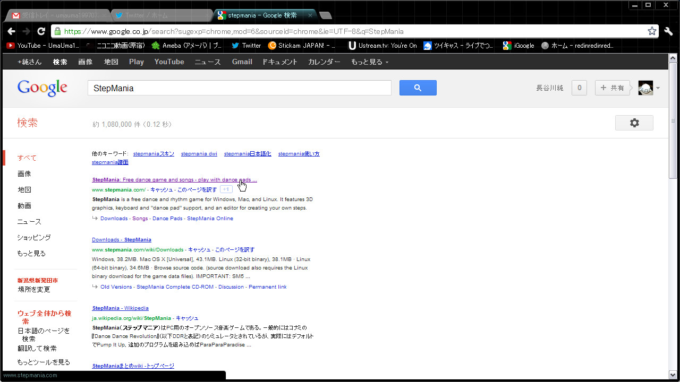
Task: Open the profile avatar menu
Action: pos(649,88)
